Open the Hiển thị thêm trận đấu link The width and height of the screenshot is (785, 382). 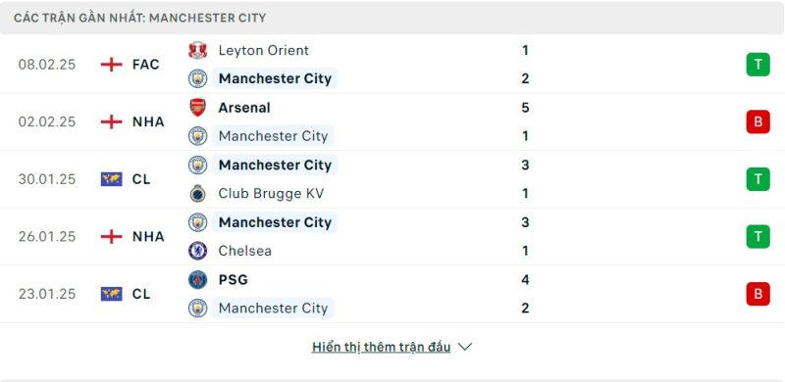coord(381,347)
